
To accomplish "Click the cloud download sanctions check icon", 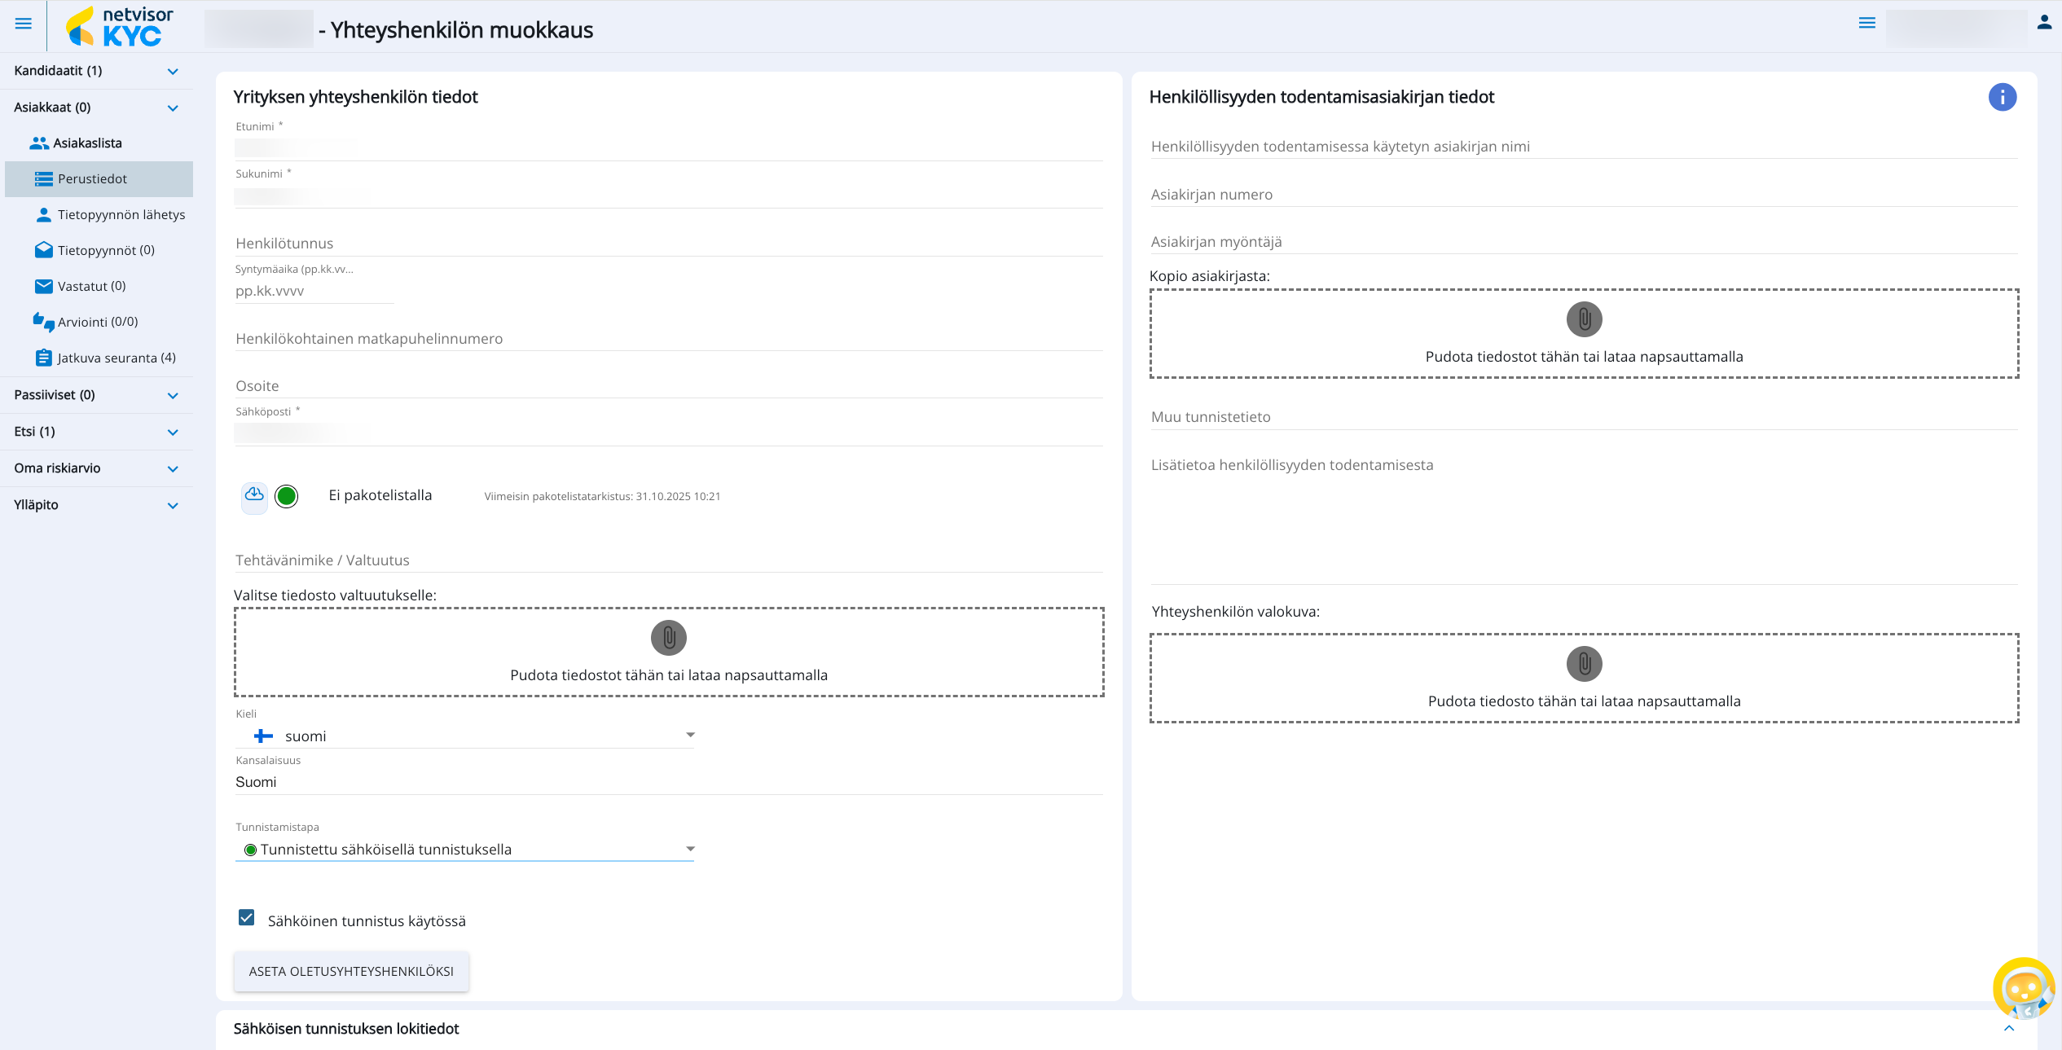I will click(254, 495).
